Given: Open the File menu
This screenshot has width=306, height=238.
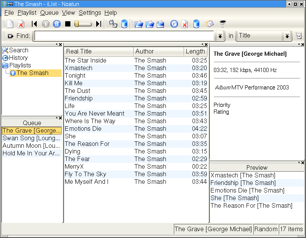Looking at the screenshot, I should 9,13.
